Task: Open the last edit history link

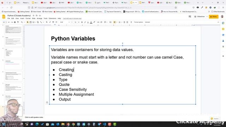Action: point(72,18)
